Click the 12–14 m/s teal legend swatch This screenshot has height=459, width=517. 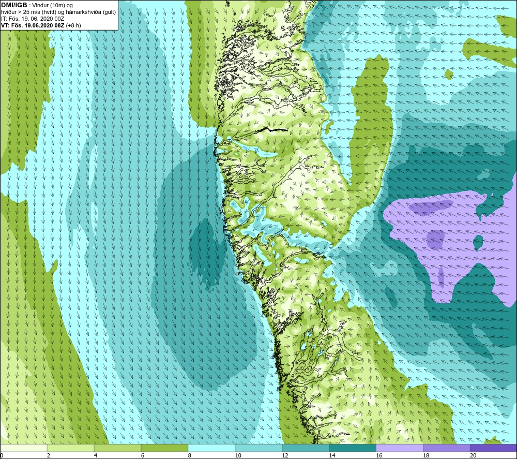pyautogui.click(x=306, y=448)
